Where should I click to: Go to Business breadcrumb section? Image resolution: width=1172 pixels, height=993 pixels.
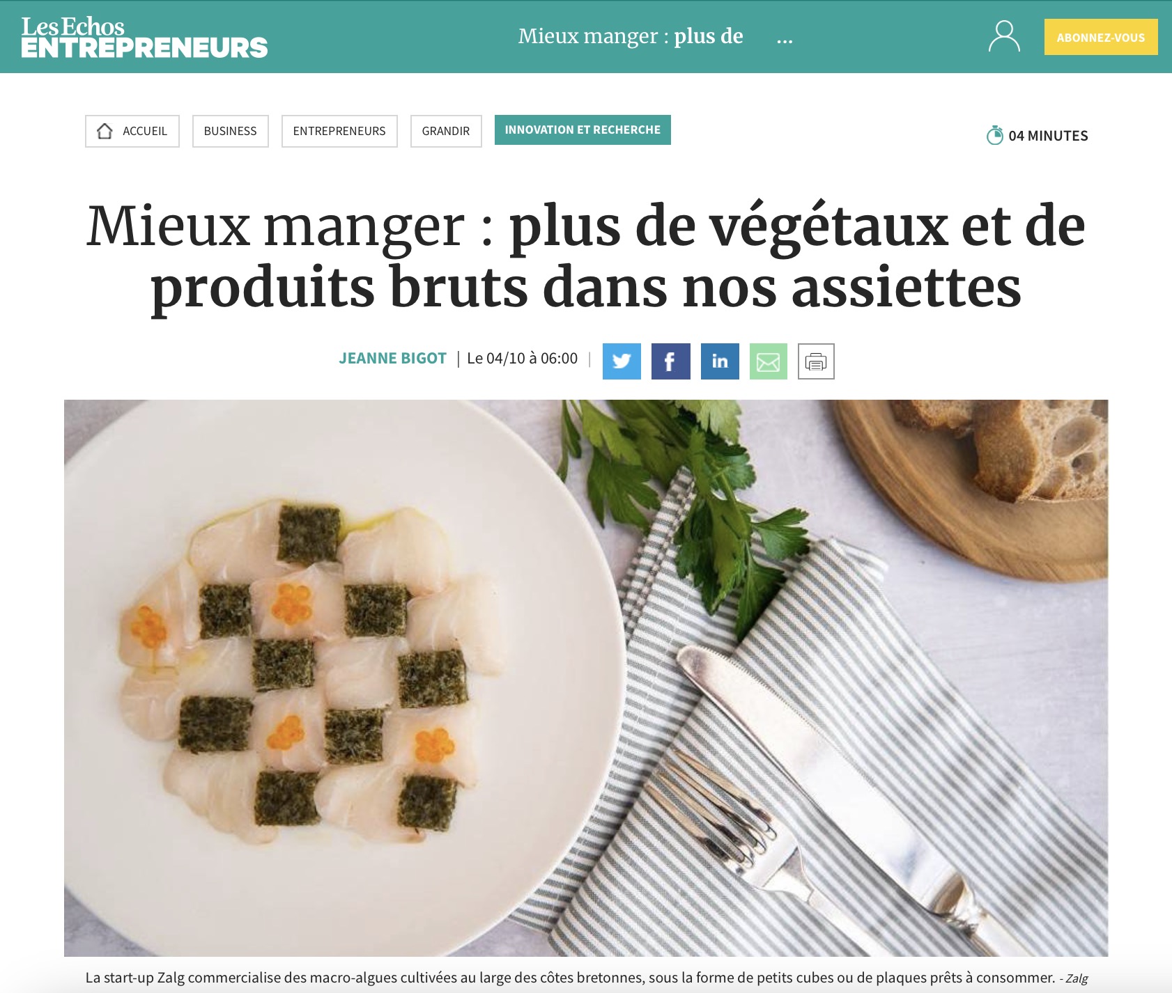231,131
